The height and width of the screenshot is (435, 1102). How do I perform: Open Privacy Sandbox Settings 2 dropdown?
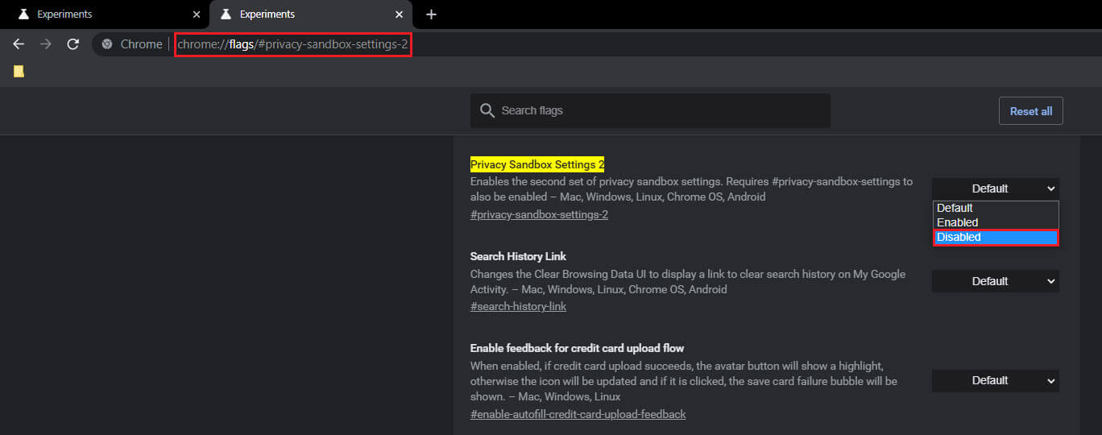[x=996, y=188]
